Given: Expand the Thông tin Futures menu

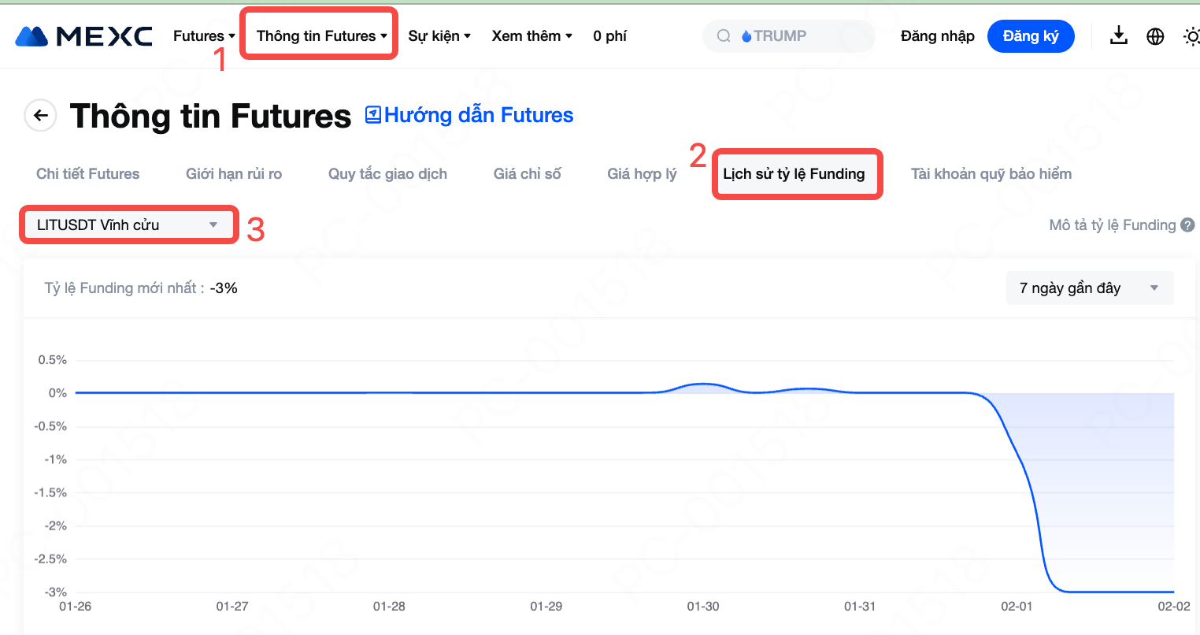Looking at the screenshot, I should pos(321,36).
